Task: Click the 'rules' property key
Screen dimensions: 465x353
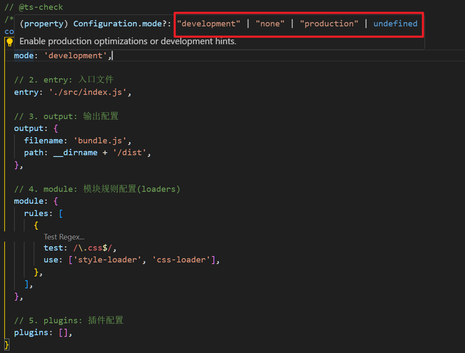Action: tap(36, 214)
